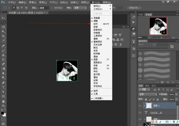Select the Horizontal Type tool

pos(3,87)
